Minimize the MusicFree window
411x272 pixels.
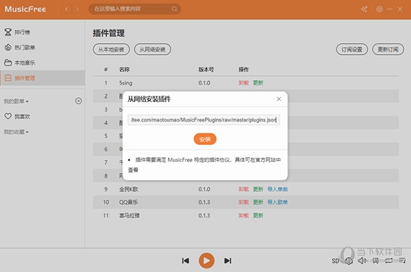(390, 9)
